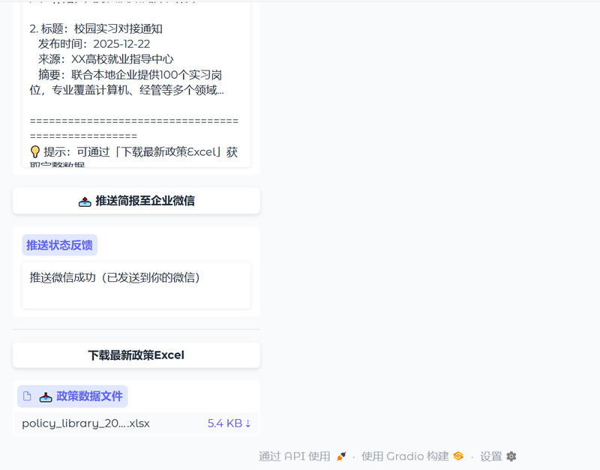
Task: Open the 设置 footer link
Action: coord(498,457)
